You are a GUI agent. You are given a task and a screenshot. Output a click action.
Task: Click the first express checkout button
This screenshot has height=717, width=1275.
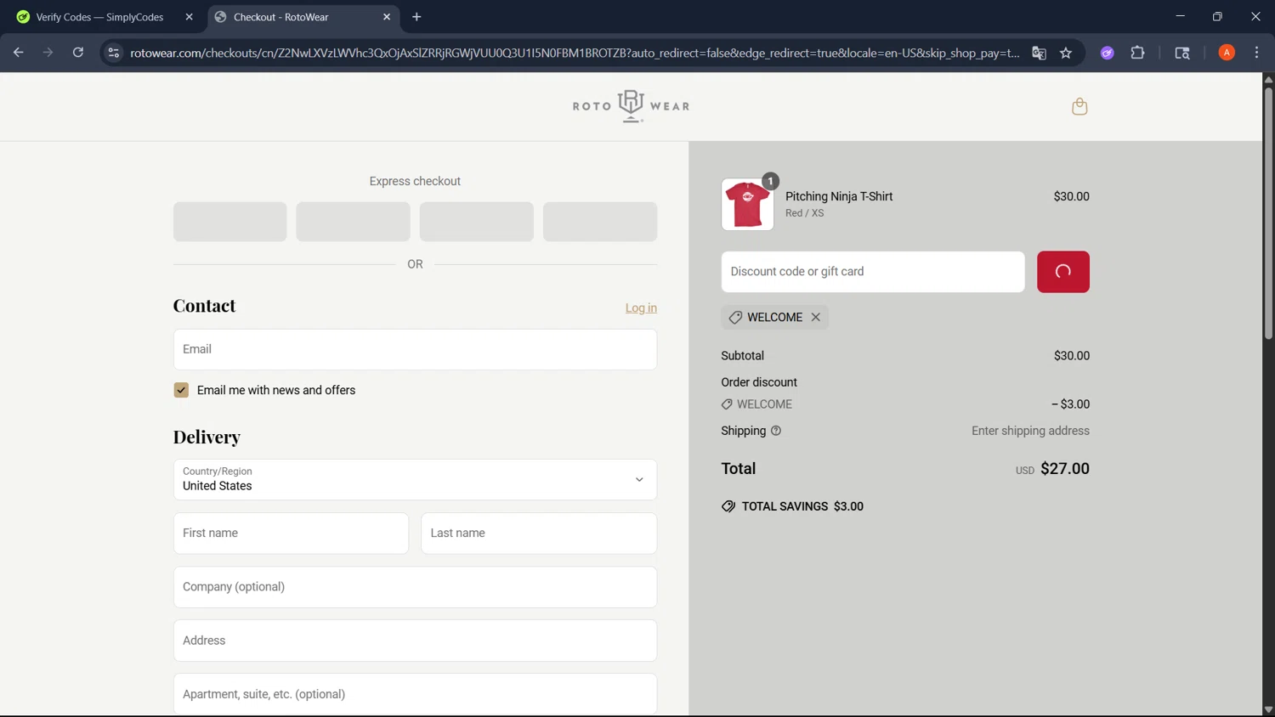[x=229, y=222]
